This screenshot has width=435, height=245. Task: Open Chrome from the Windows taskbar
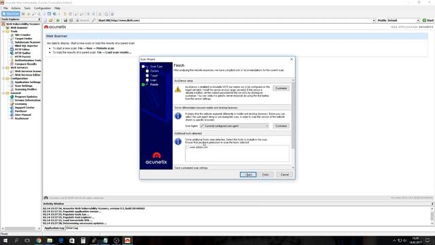39,240
